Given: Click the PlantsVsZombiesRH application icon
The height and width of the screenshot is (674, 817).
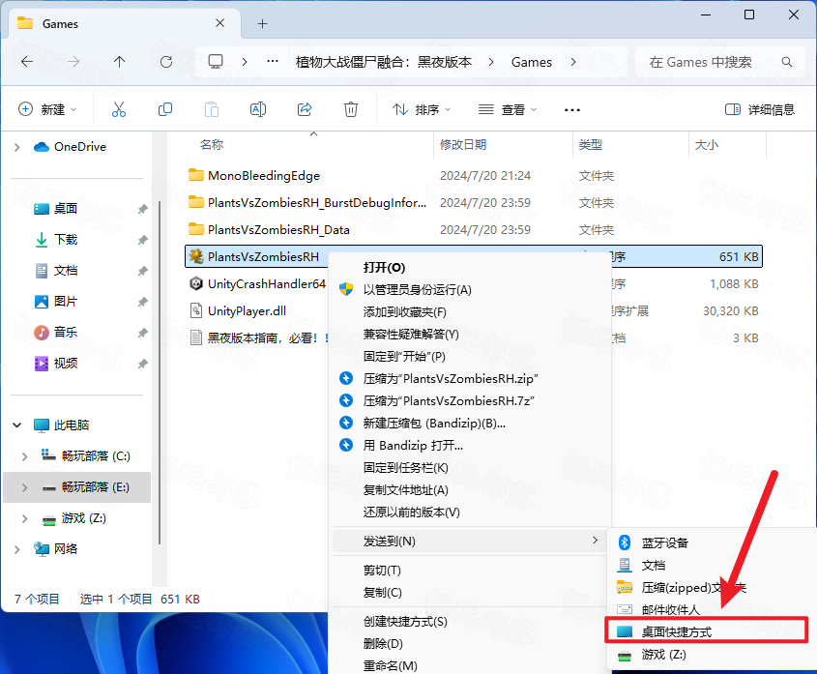Looking at the screenshot, I should pyautogui.click(x=196, y=256).
